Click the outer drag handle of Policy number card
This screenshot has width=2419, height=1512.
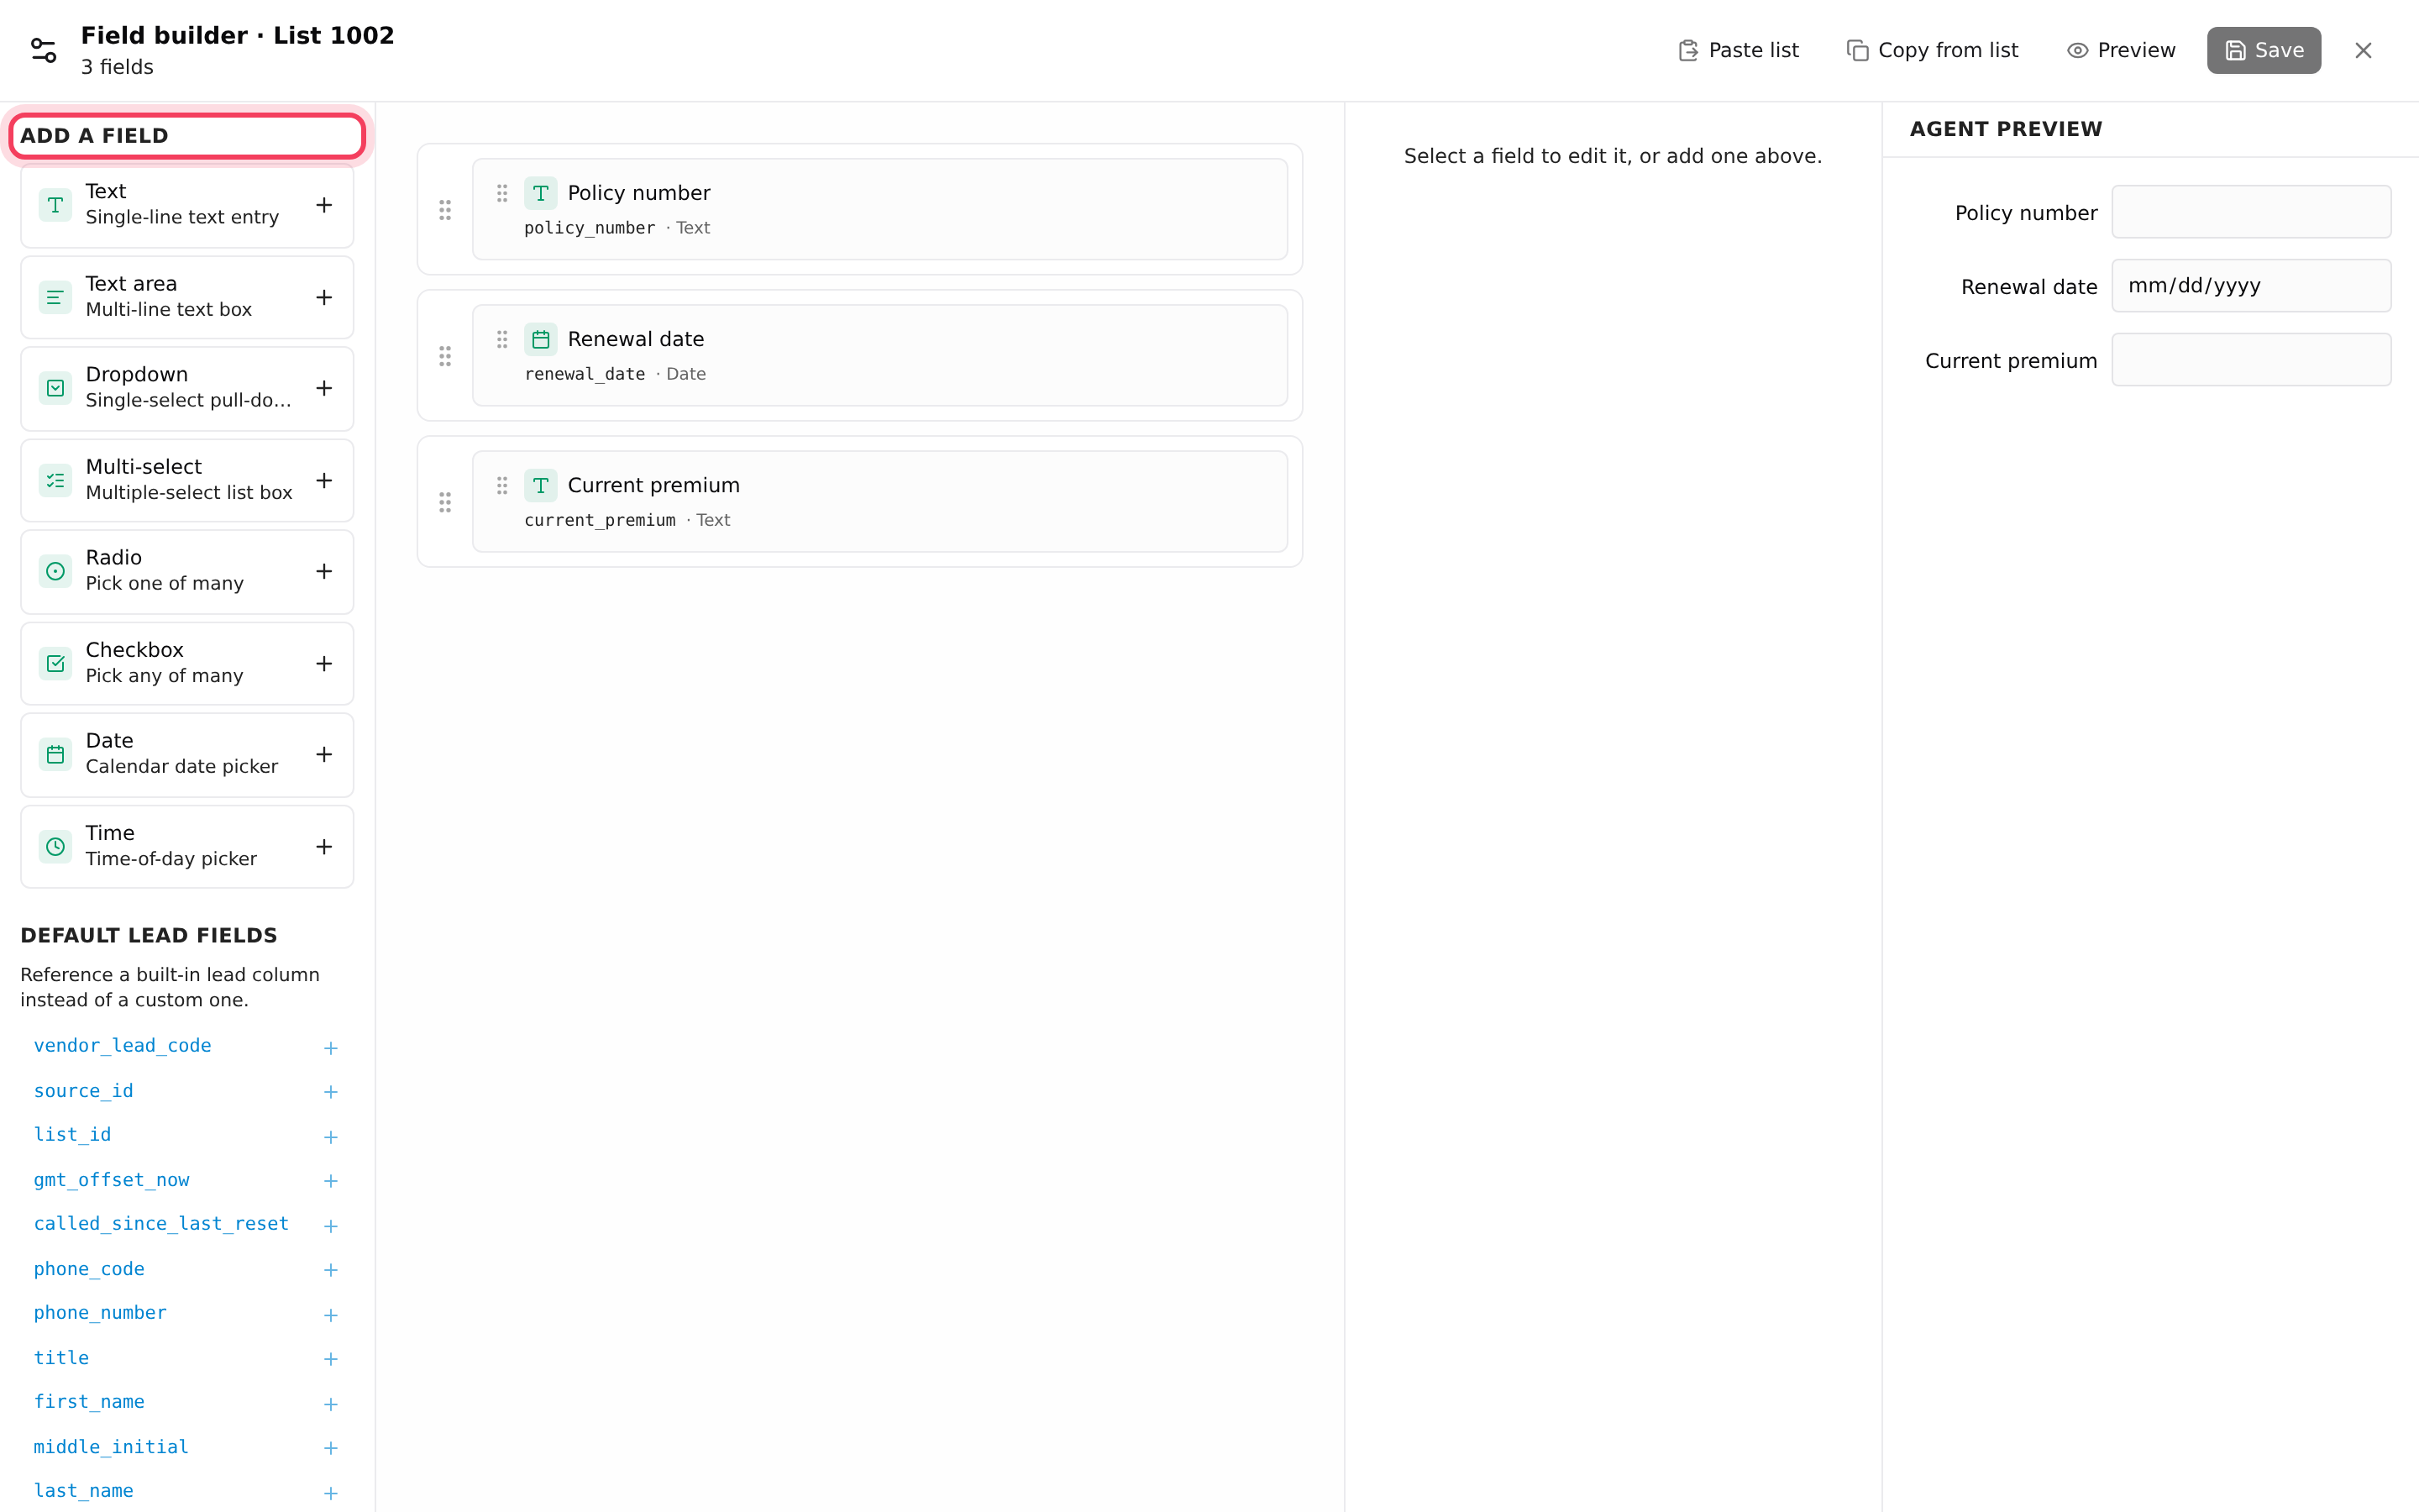[445, 210]
